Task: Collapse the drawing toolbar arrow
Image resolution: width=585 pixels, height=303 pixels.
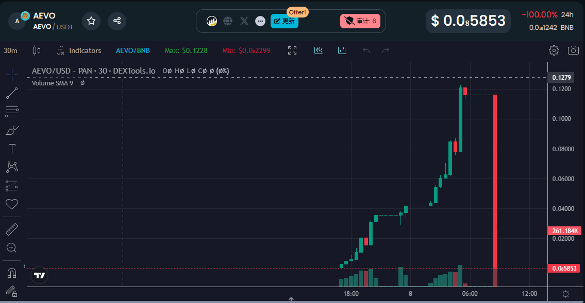Action: coord(25,266)
